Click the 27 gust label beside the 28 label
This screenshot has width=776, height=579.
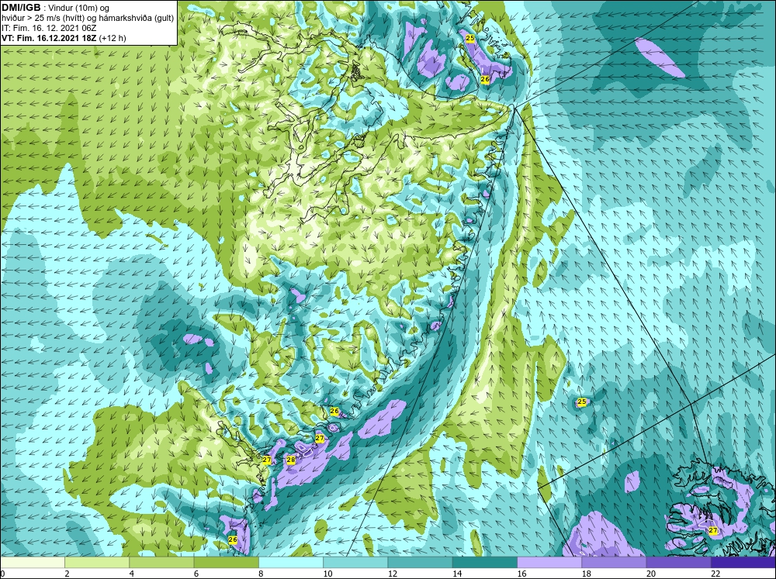267,460
